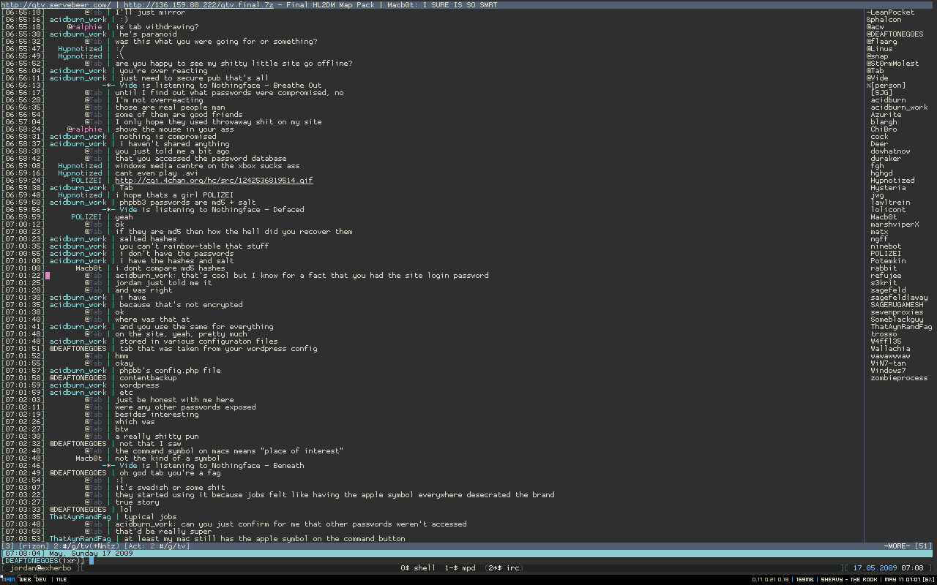Screen dimensions: 937x585
Task: Select @St0rmMolest in the nick list
Action: [x=892, y=64]
